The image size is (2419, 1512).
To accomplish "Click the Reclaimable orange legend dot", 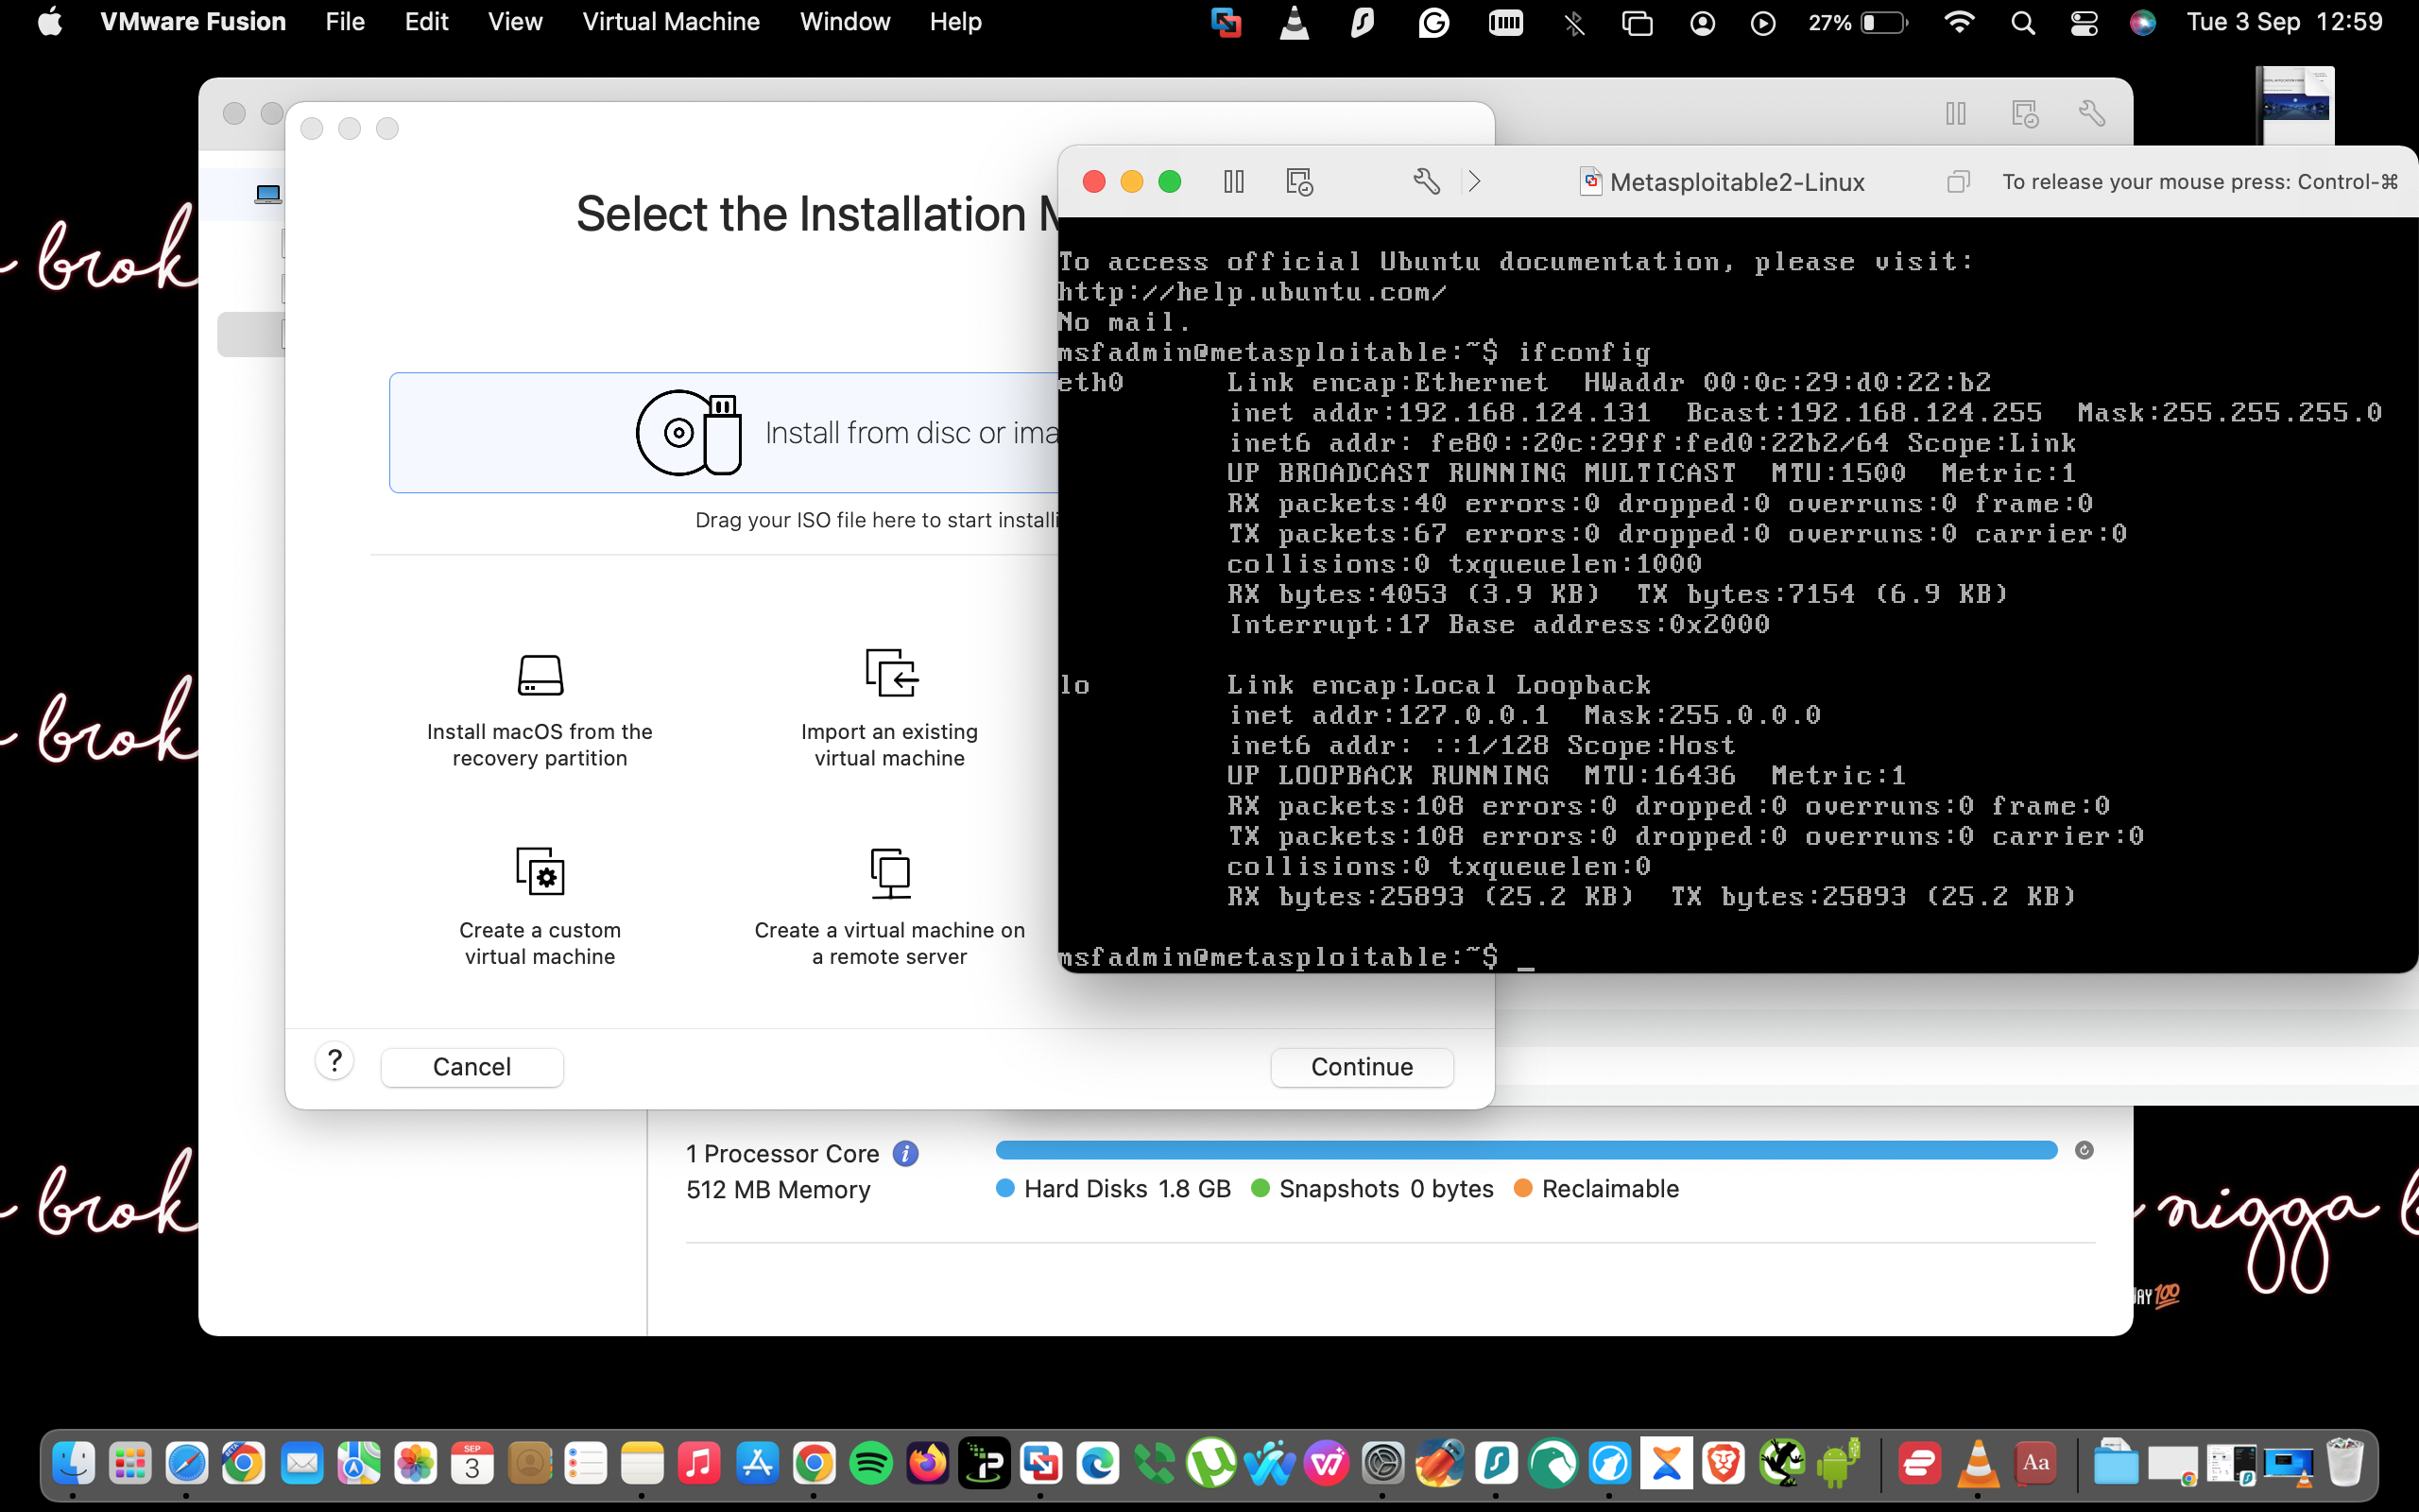I will 1523,1188.
